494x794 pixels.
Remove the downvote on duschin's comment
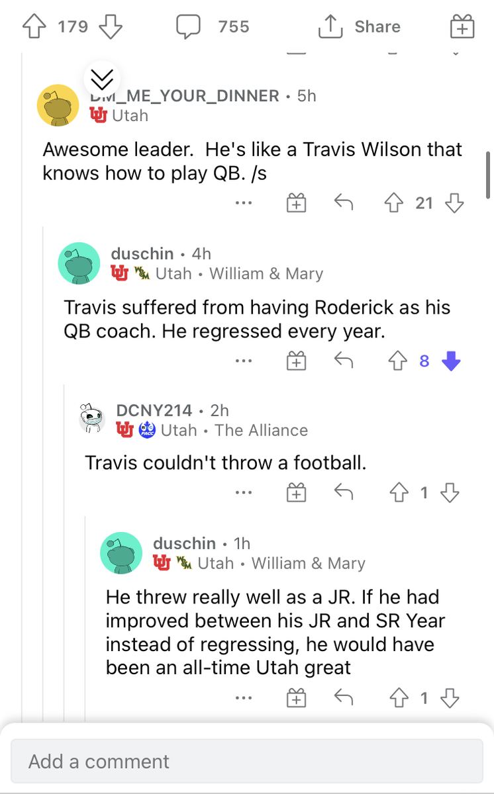click(450, 361)
